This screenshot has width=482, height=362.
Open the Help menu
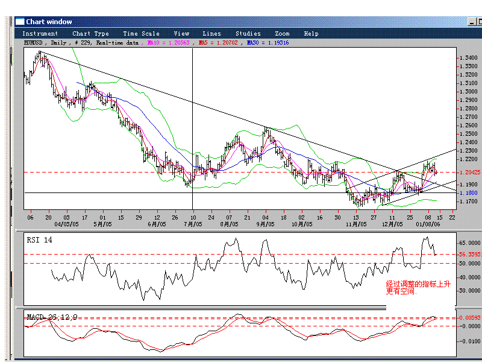311,34
